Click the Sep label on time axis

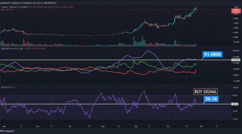point(136,126)
